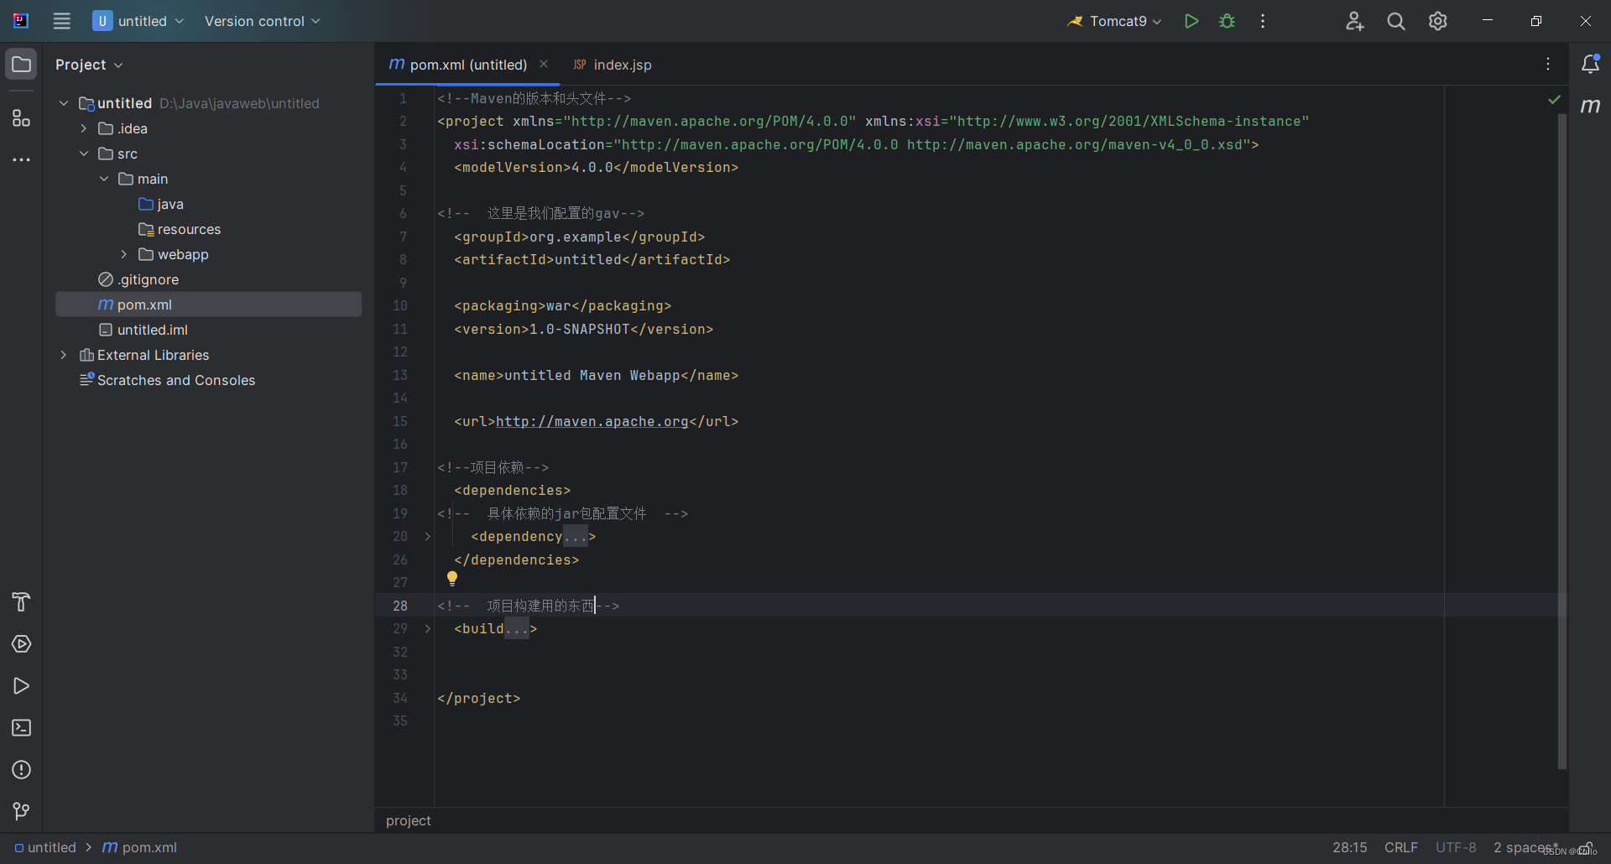Open the Notifications bell

1590,64
